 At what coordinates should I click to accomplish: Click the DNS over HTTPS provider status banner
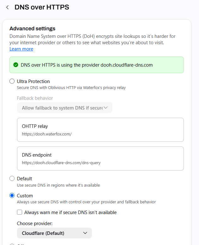pos(97,65)
